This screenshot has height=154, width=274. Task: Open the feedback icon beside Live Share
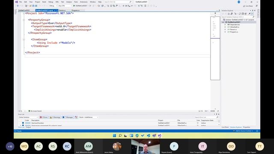257,6
